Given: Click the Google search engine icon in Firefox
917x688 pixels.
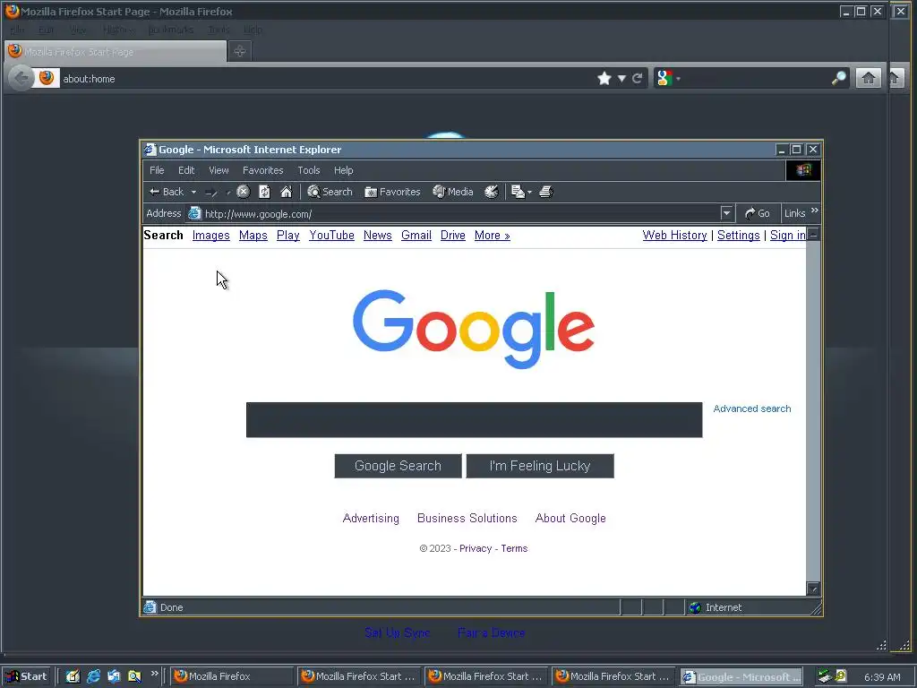Looking at the screenshot, I should coord(664,79).
